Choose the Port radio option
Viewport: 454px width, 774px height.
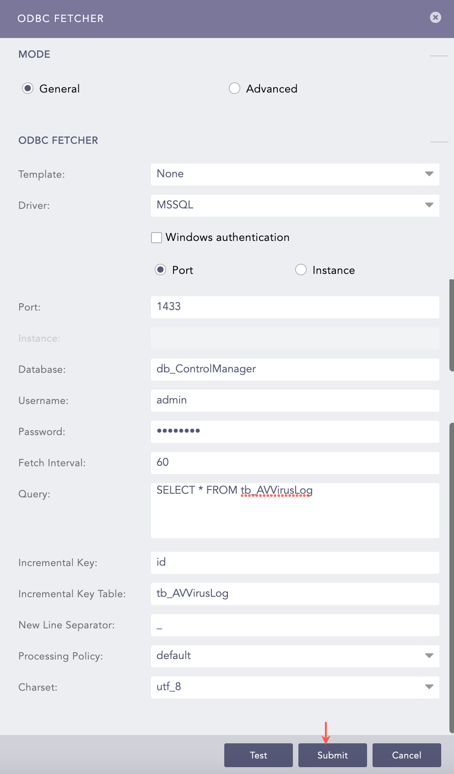tap(161, 270)
